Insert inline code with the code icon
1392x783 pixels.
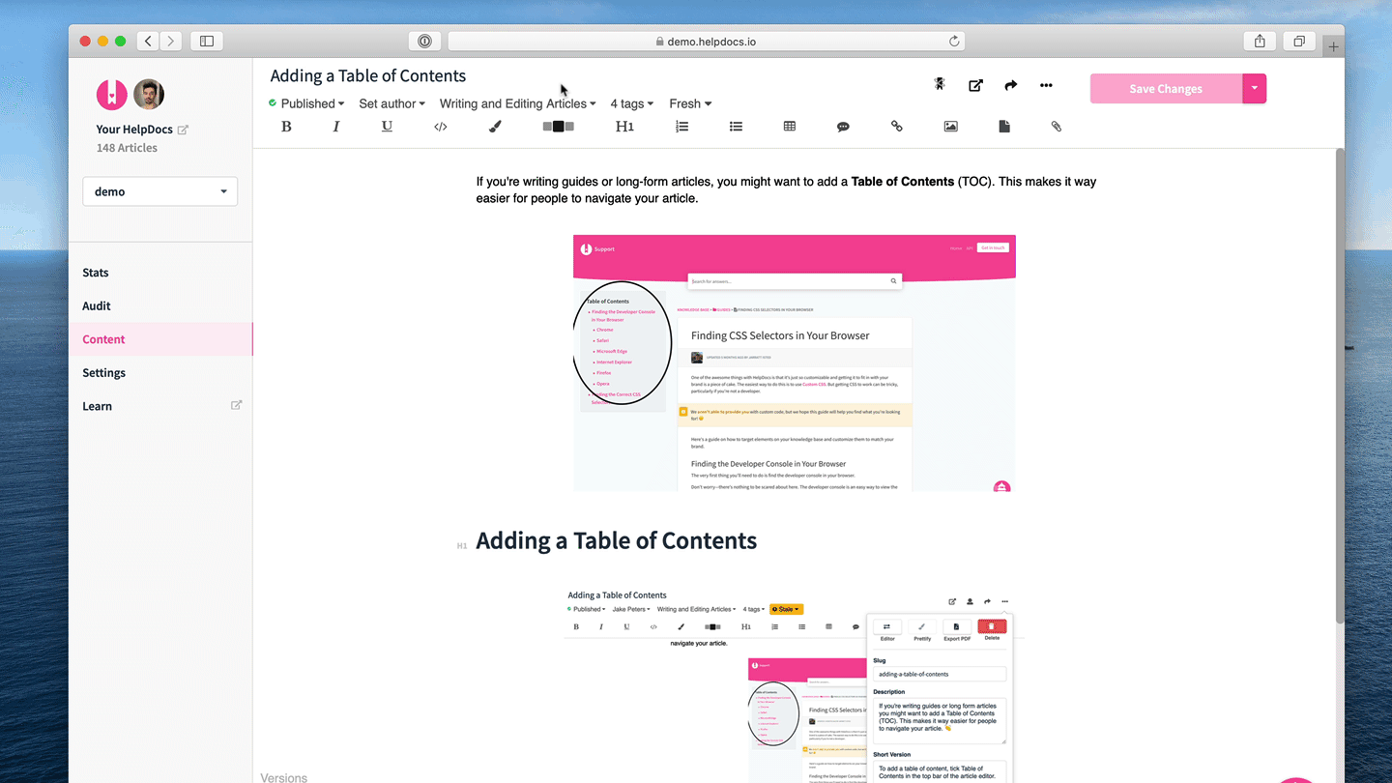click(x=441, y=127)
